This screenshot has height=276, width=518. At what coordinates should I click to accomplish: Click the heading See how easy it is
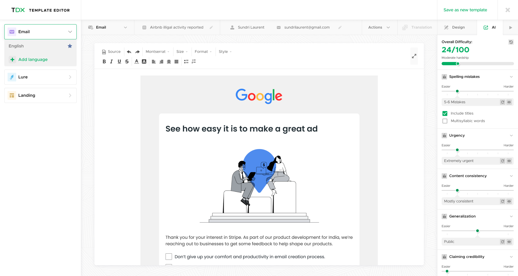[x=241, y=129]
